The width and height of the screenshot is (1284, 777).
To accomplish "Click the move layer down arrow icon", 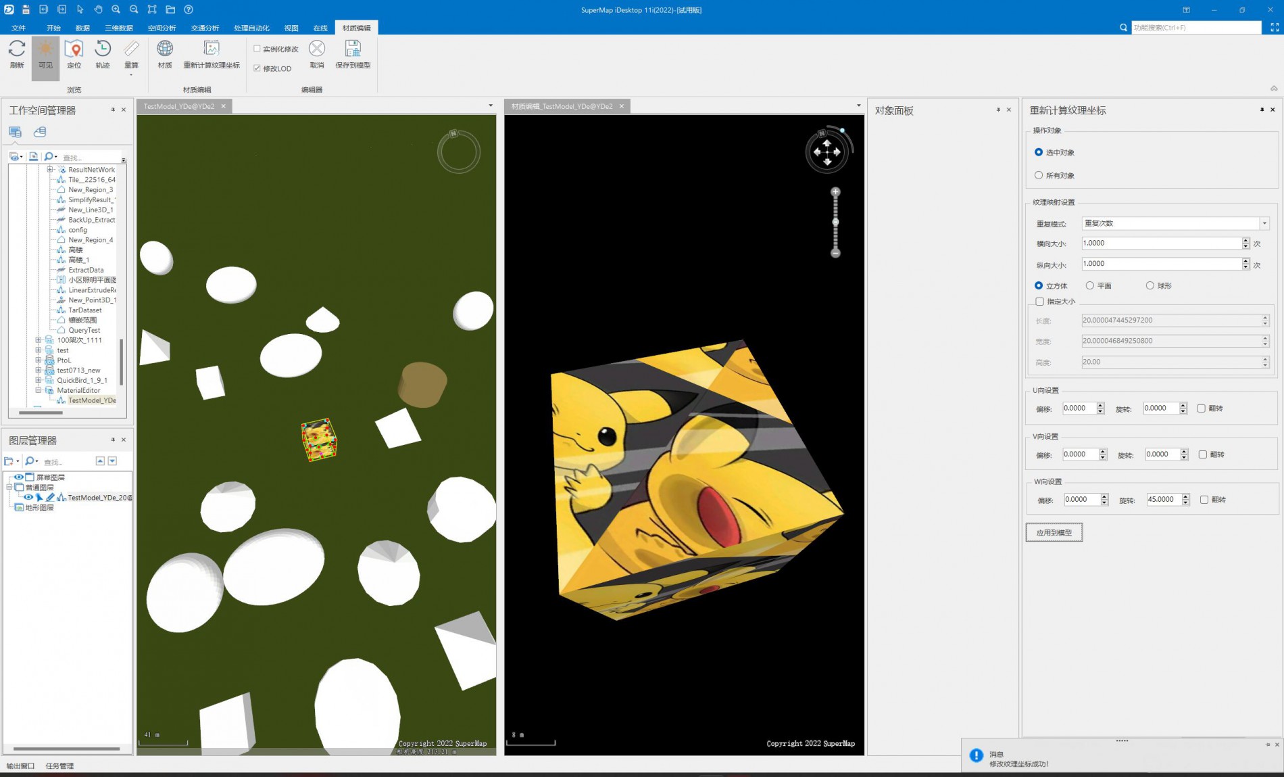I will tap(112, 461).
